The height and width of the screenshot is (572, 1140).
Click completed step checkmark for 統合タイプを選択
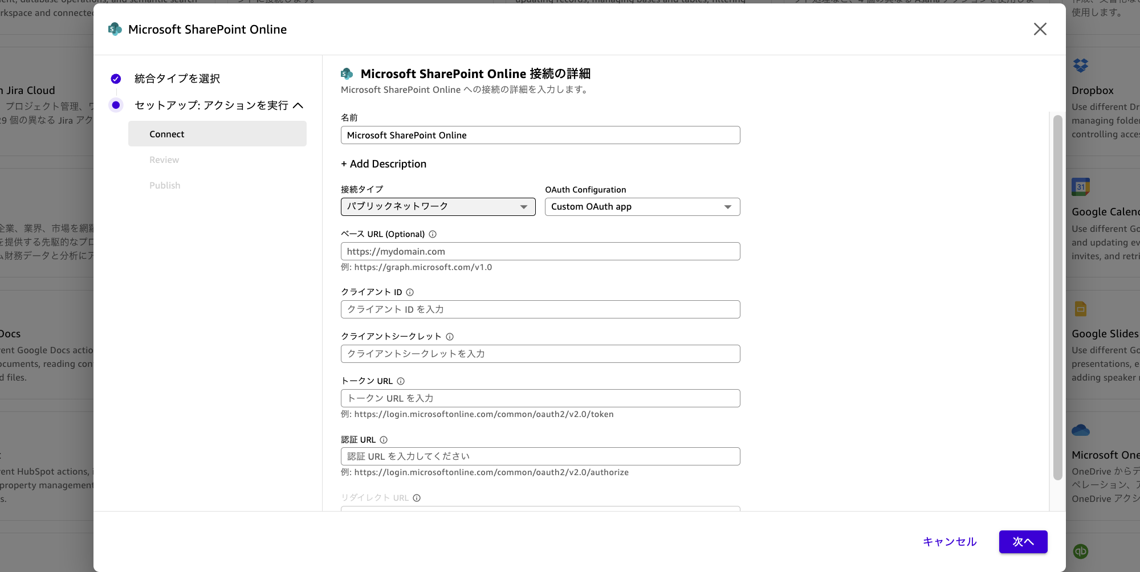(x=116, y=79)
